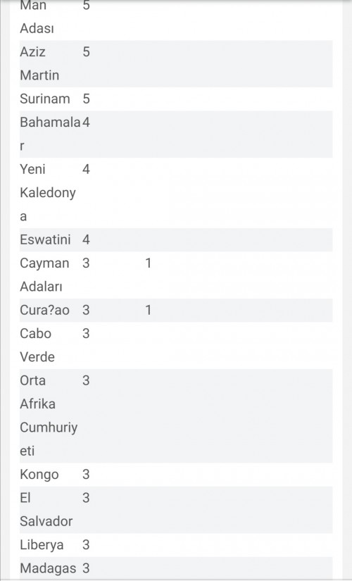352x581 pixels.
Task: Select the Orta Afrika Cumhuriyeti row
Action: click(x=176, y=416)
